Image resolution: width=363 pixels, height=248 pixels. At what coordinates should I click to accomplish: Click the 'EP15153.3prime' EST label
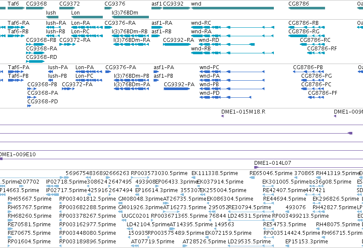(x=307, y=241)
